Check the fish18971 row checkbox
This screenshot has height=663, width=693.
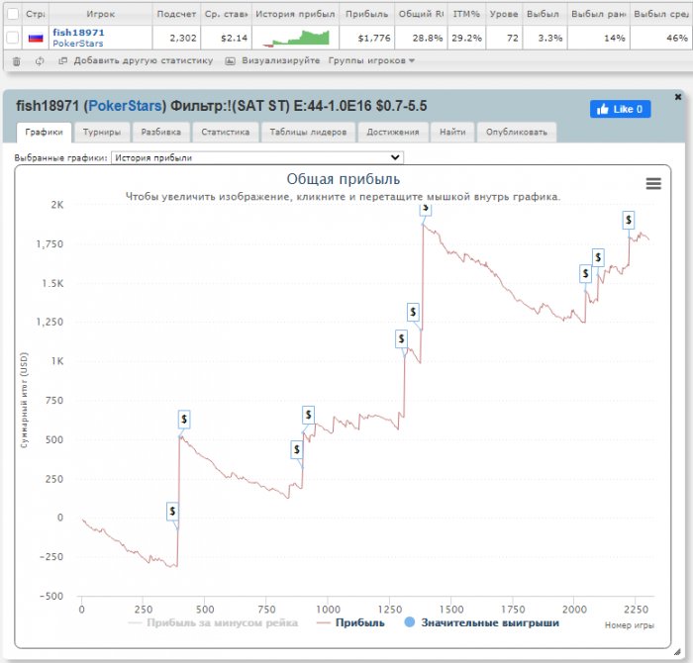(11, 38)
